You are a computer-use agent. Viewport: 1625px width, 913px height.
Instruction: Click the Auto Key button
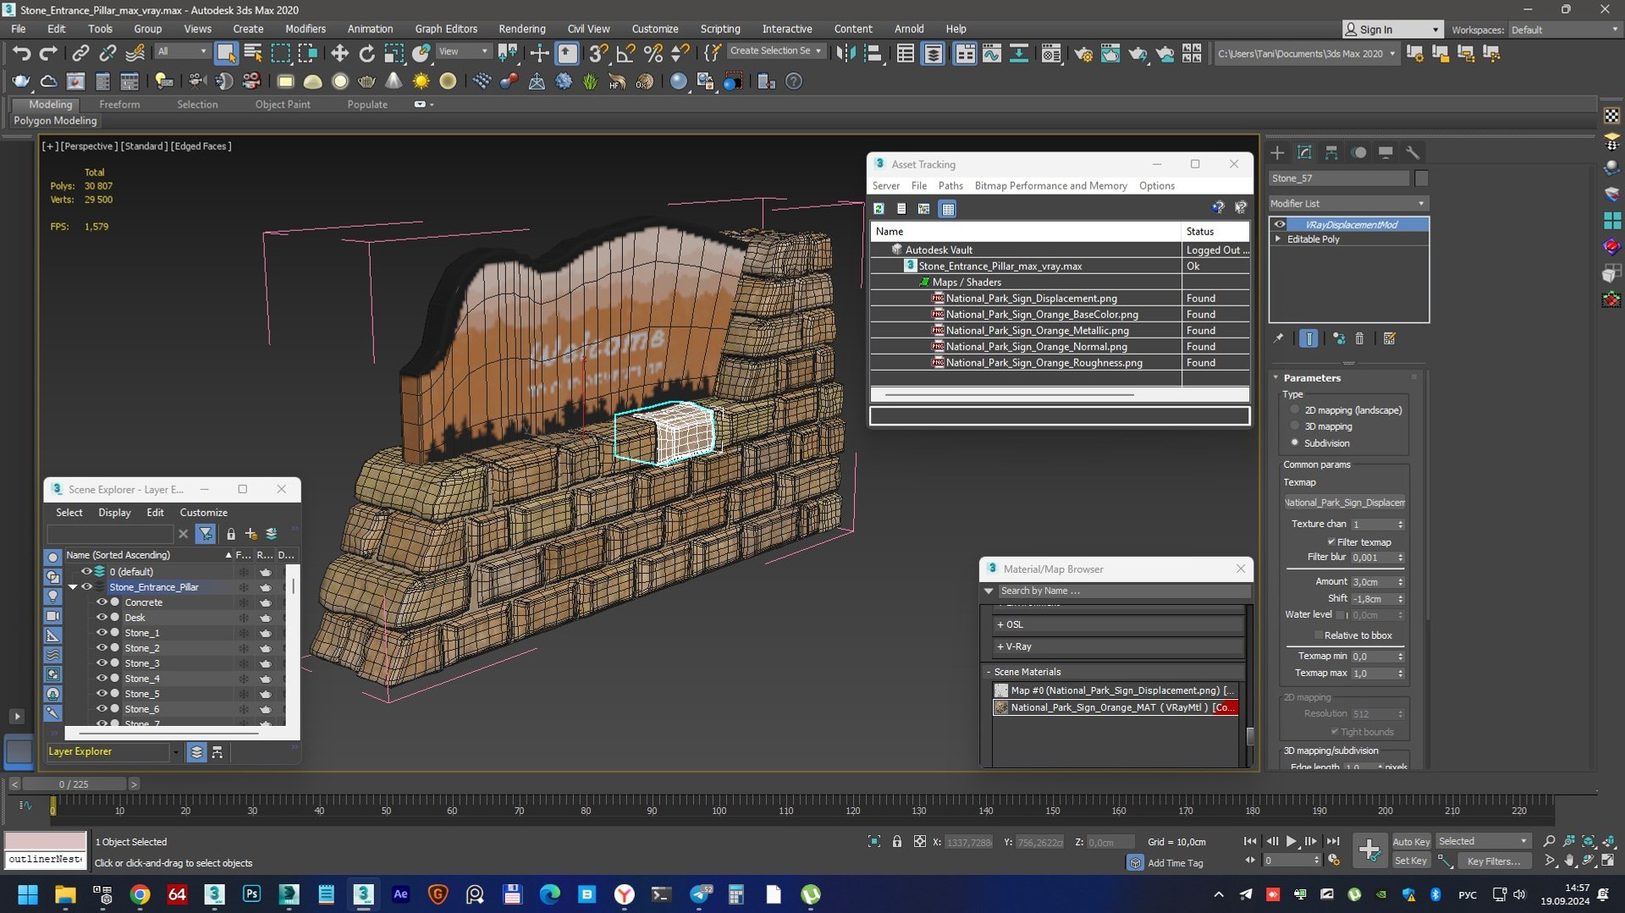pyautogui.click(x=1411, y=841)
